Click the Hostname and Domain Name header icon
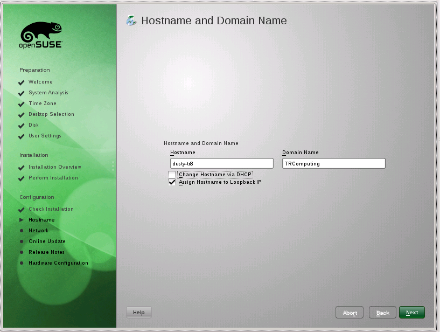 [131, 20]
